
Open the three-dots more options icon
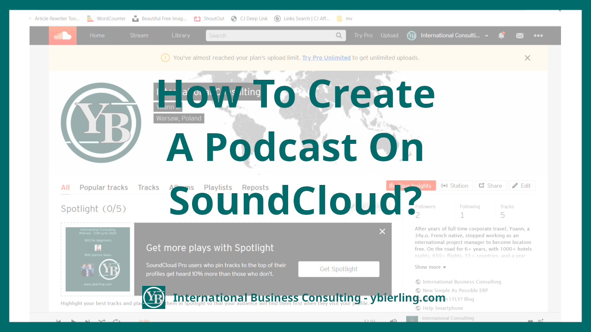pyautogui.click(x=538, y=36)
